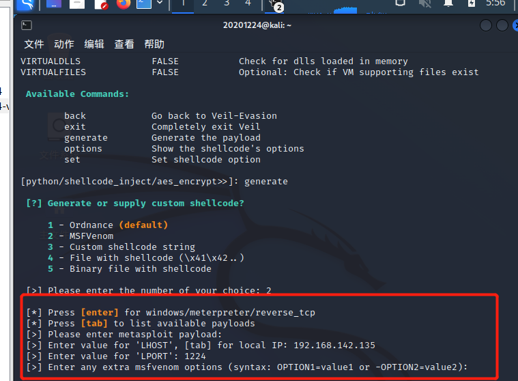Click the VIRTUALFILES option name

(53, 72)
